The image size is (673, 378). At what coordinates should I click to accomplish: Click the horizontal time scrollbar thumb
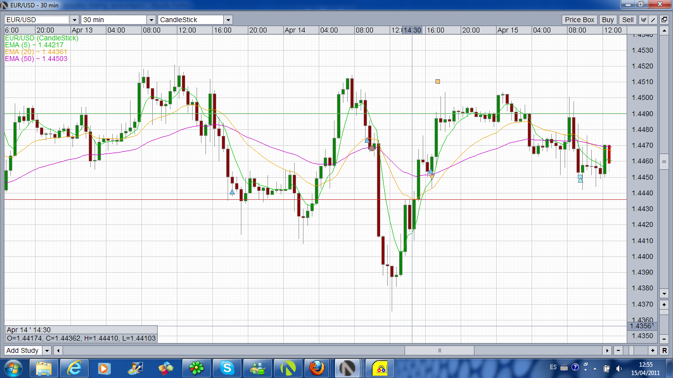coord(439,350)
